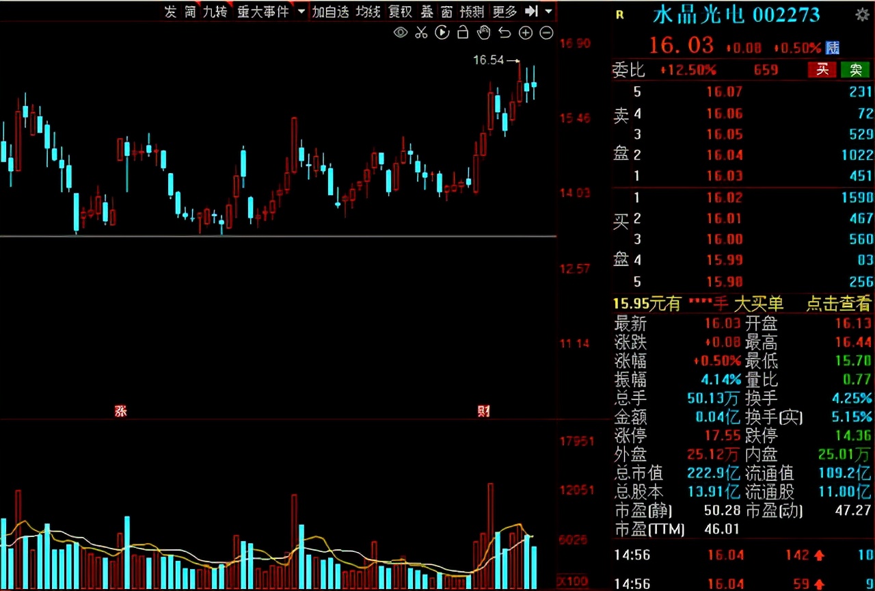Click the skip-to-end arrow toolbar icon

(x=531, y=12)
